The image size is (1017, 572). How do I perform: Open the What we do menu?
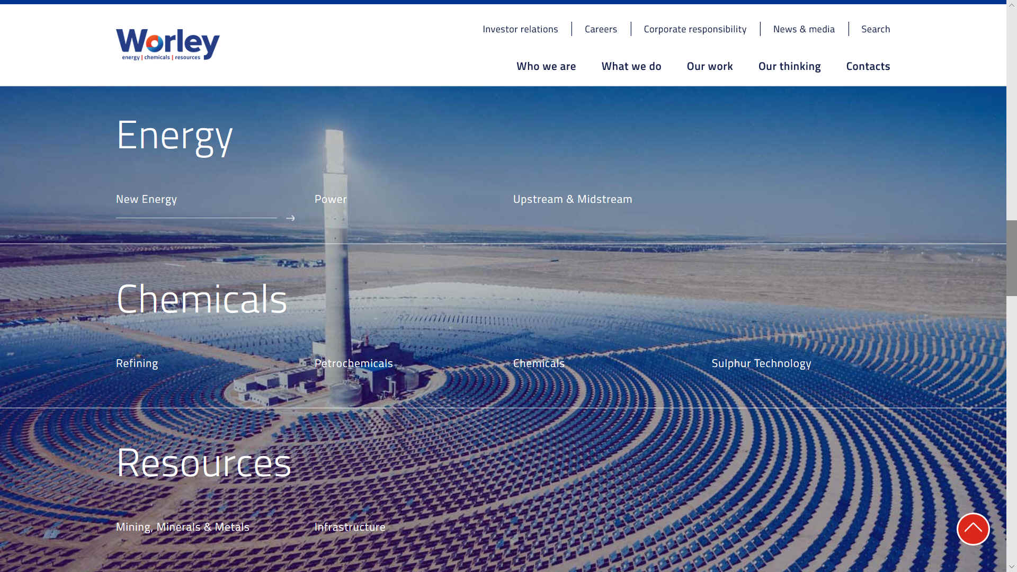pos(631,66)
